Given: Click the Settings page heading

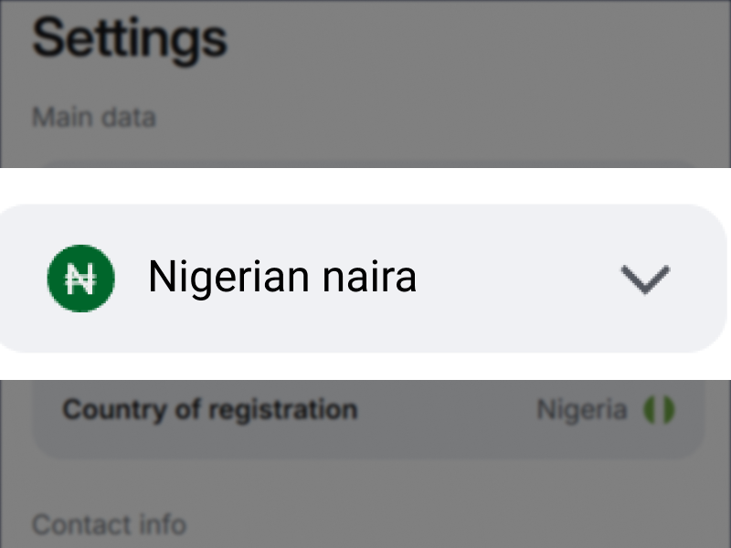Looking at the screenshot, I should click(x=129, y=38).
